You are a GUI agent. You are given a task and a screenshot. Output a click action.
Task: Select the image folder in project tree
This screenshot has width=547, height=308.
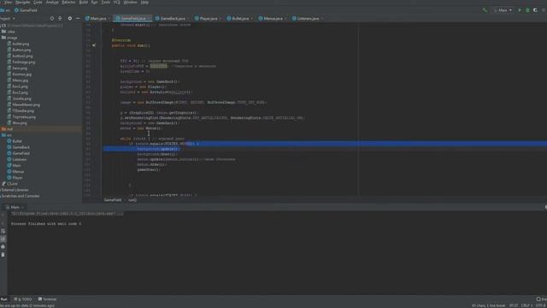(x=9, y=38)
